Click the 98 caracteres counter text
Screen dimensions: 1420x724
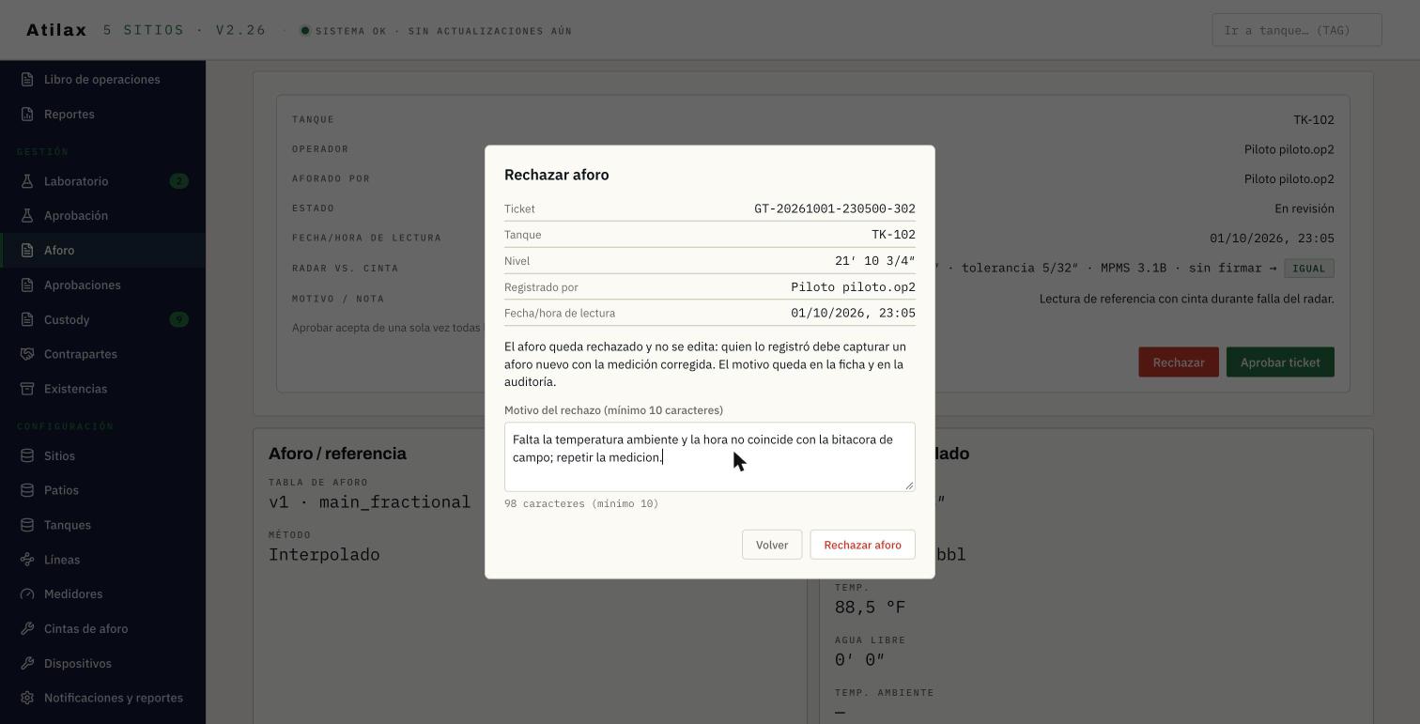[581, 504]
